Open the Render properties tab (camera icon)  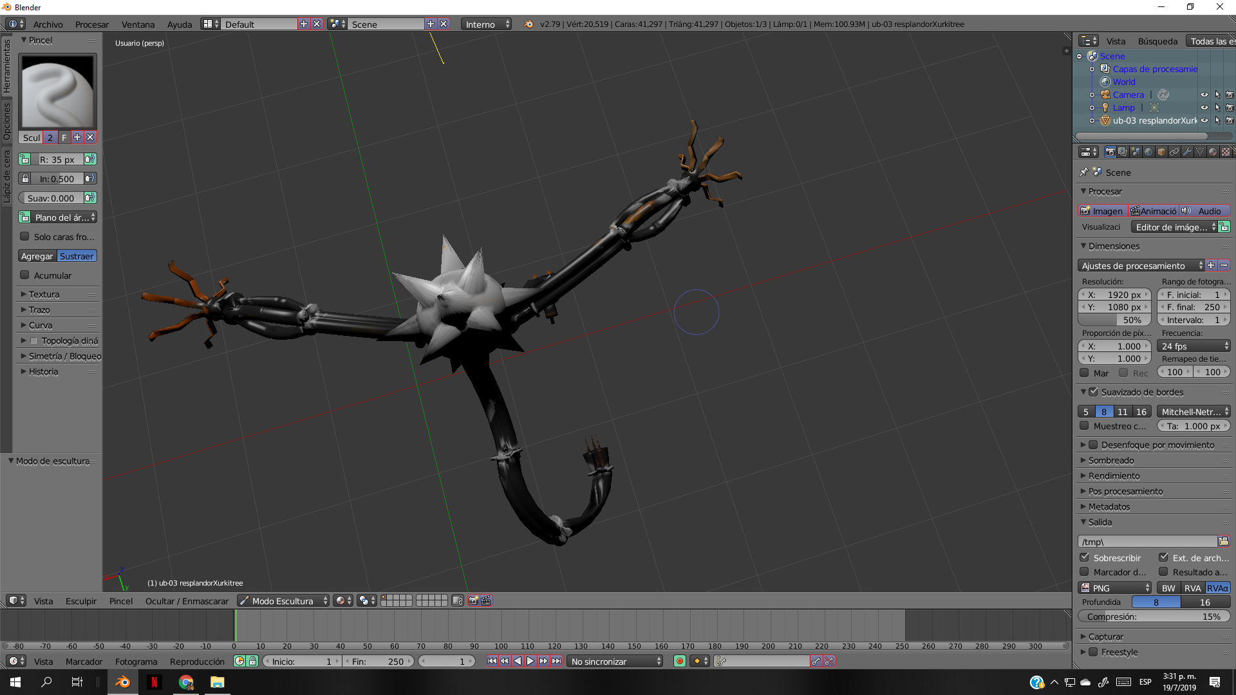[1110, 151]
